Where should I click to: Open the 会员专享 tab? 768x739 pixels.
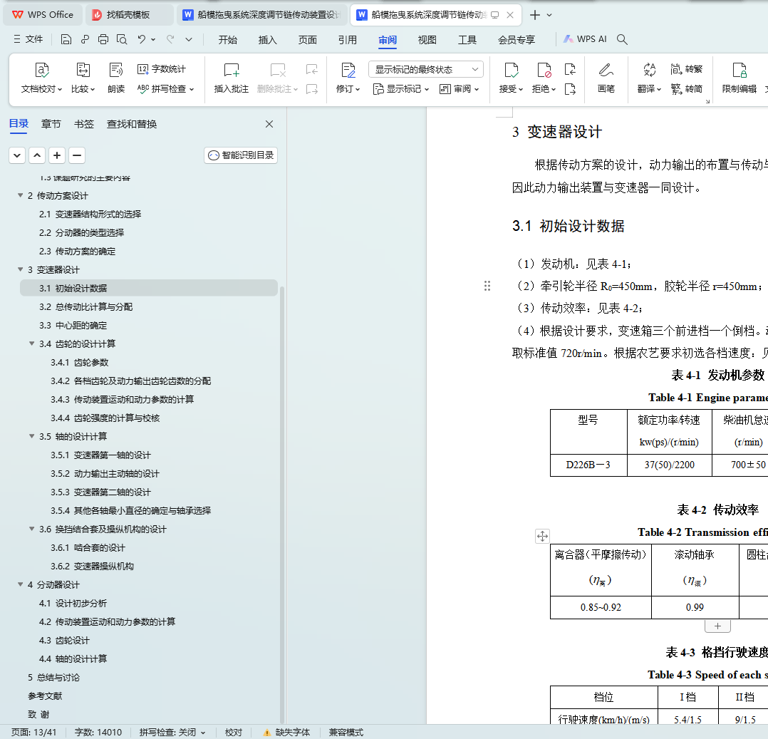click(517, 40)
